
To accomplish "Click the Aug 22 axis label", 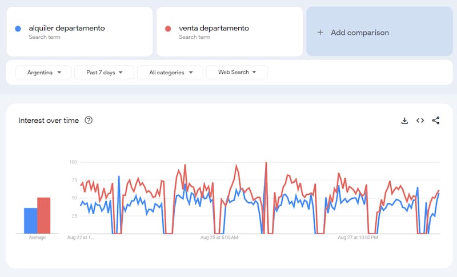I will tap(80, 237).
